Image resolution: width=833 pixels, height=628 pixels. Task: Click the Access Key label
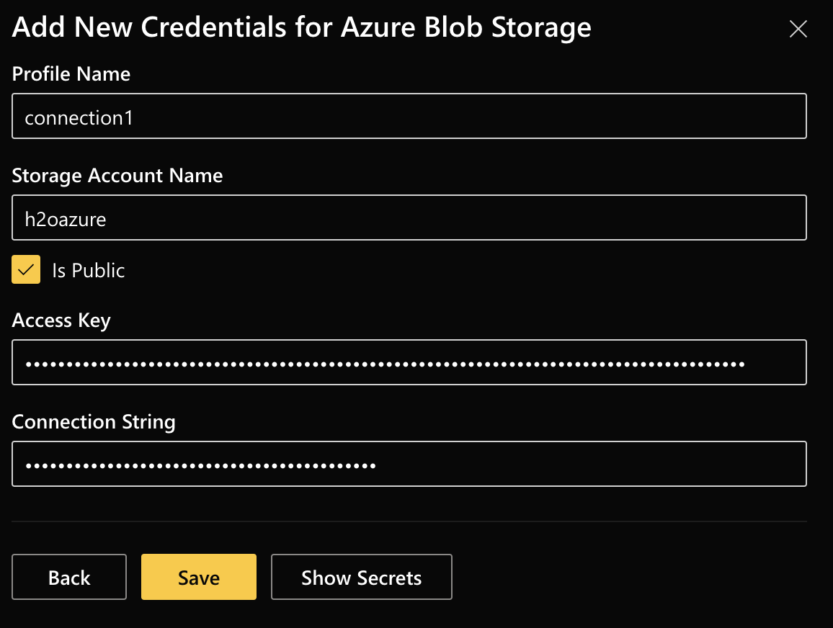click(61, 320)
